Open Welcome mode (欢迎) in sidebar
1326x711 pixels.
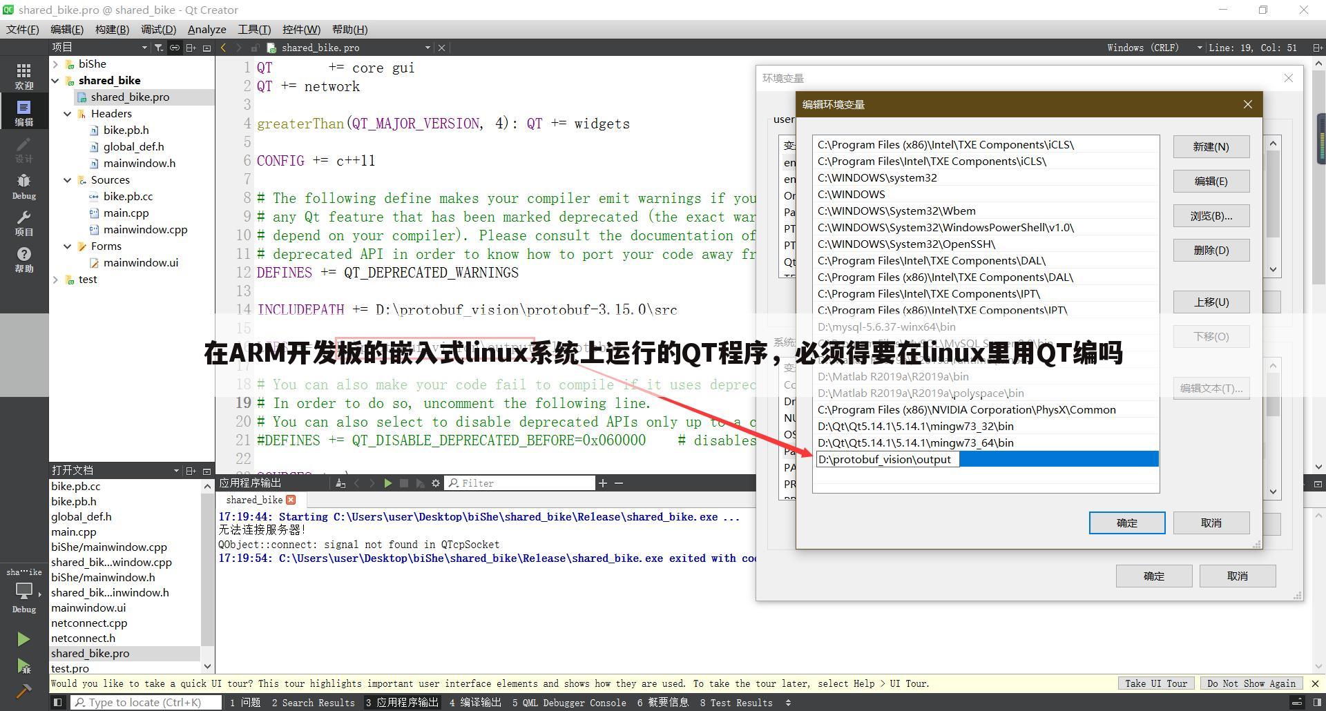(24, 75)
